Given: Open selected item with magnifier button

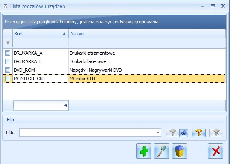Looking at the screenshot, I should (x=162, y=151).
